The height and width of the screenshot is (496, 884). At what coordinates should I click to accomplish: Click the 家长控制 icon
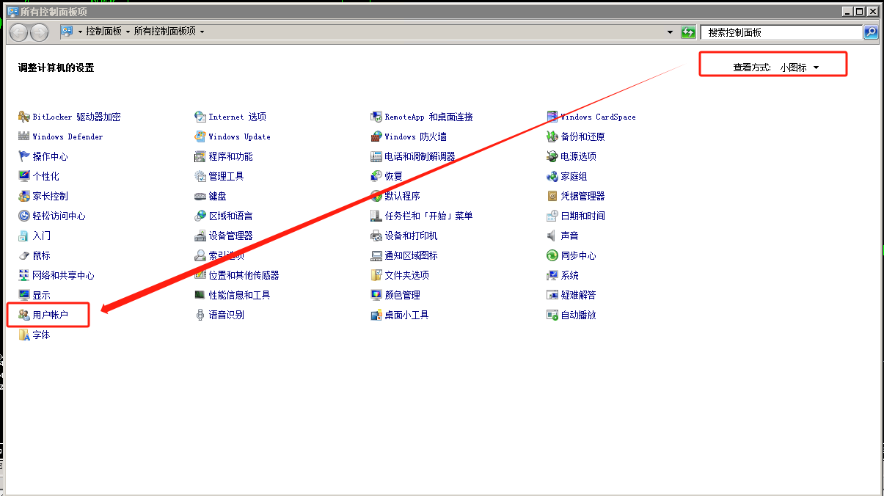click(x=24, y=196)
